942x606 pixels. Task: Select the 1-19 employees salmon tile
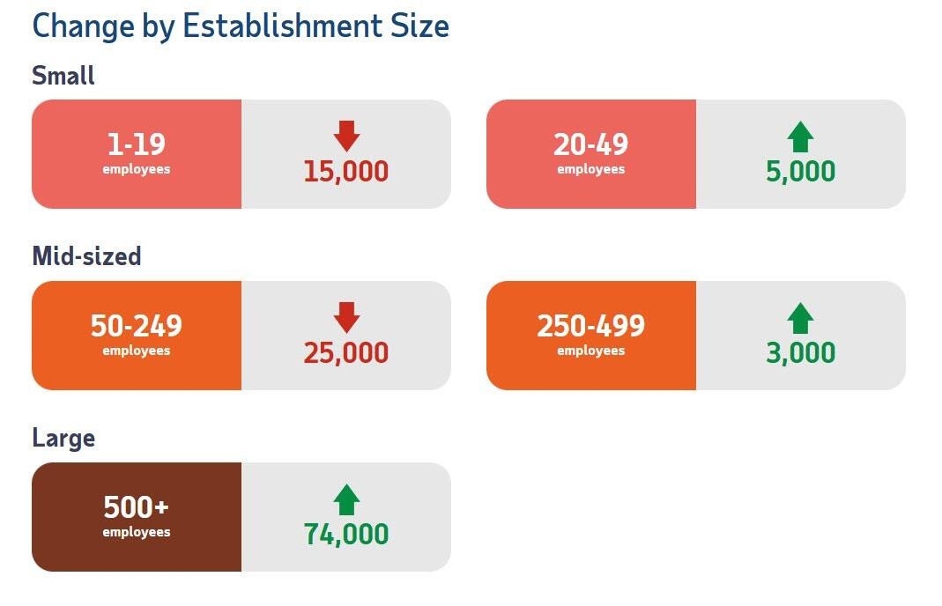coord(137,154)
